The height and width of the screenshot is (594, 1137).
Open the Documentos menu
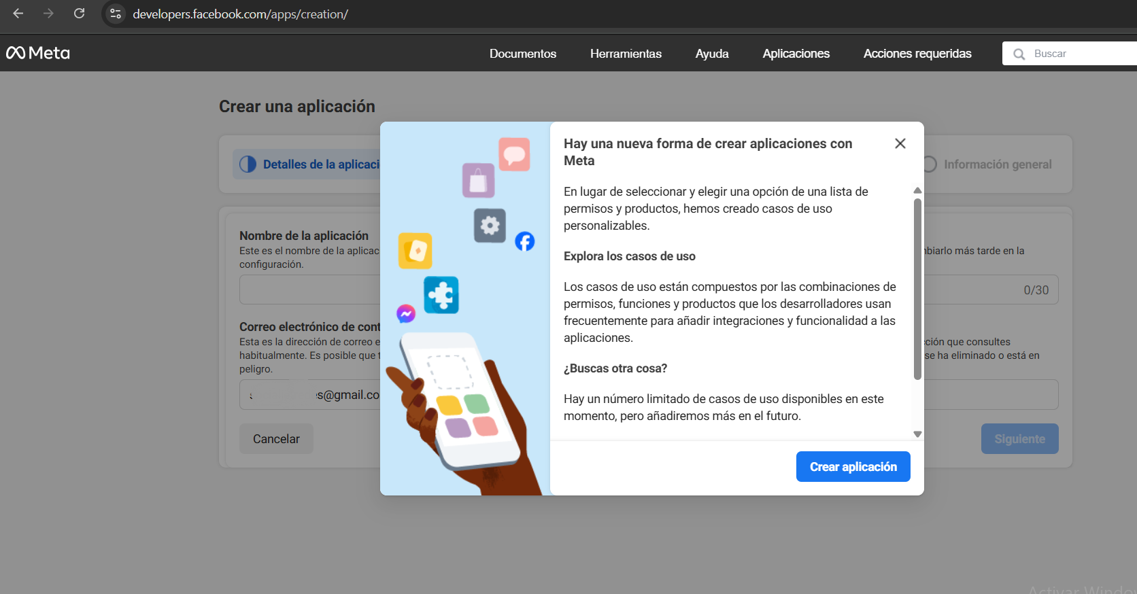click(x=522, y=54)
